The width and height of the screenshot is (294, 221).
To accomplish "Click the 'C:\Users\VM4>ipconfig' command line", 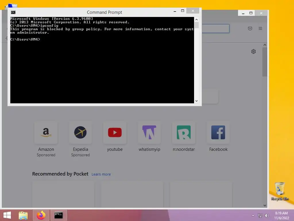I will point(34,26).
